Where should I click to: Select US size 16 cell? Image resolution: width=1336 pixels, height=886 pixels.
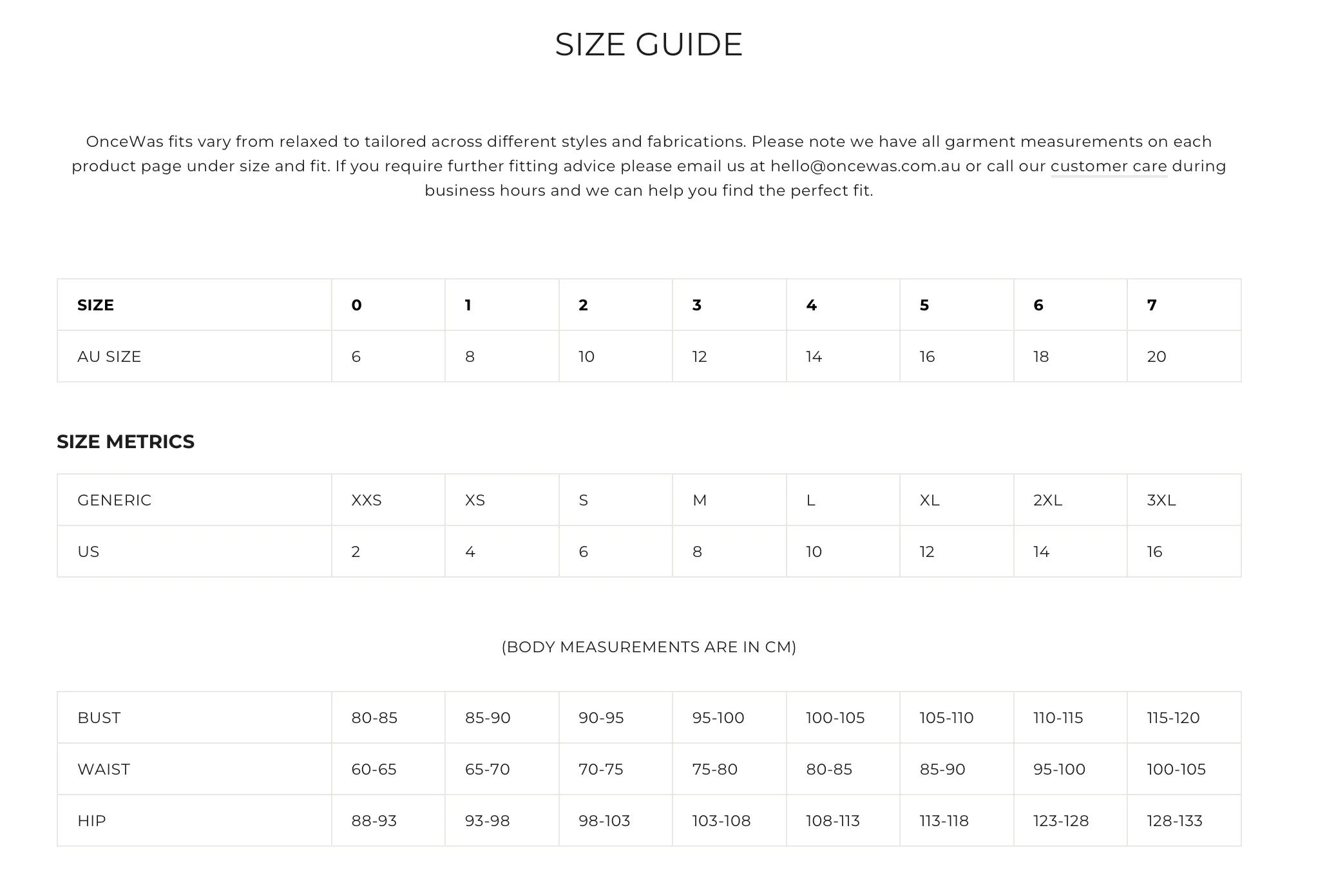point(1184,551)
